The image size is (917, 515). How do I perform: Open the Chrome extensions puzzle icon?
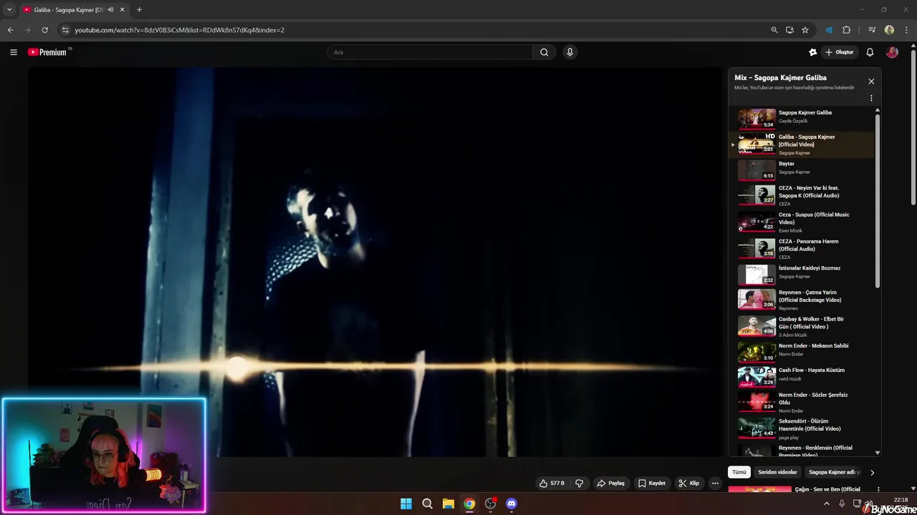click(x=846, y=30)
